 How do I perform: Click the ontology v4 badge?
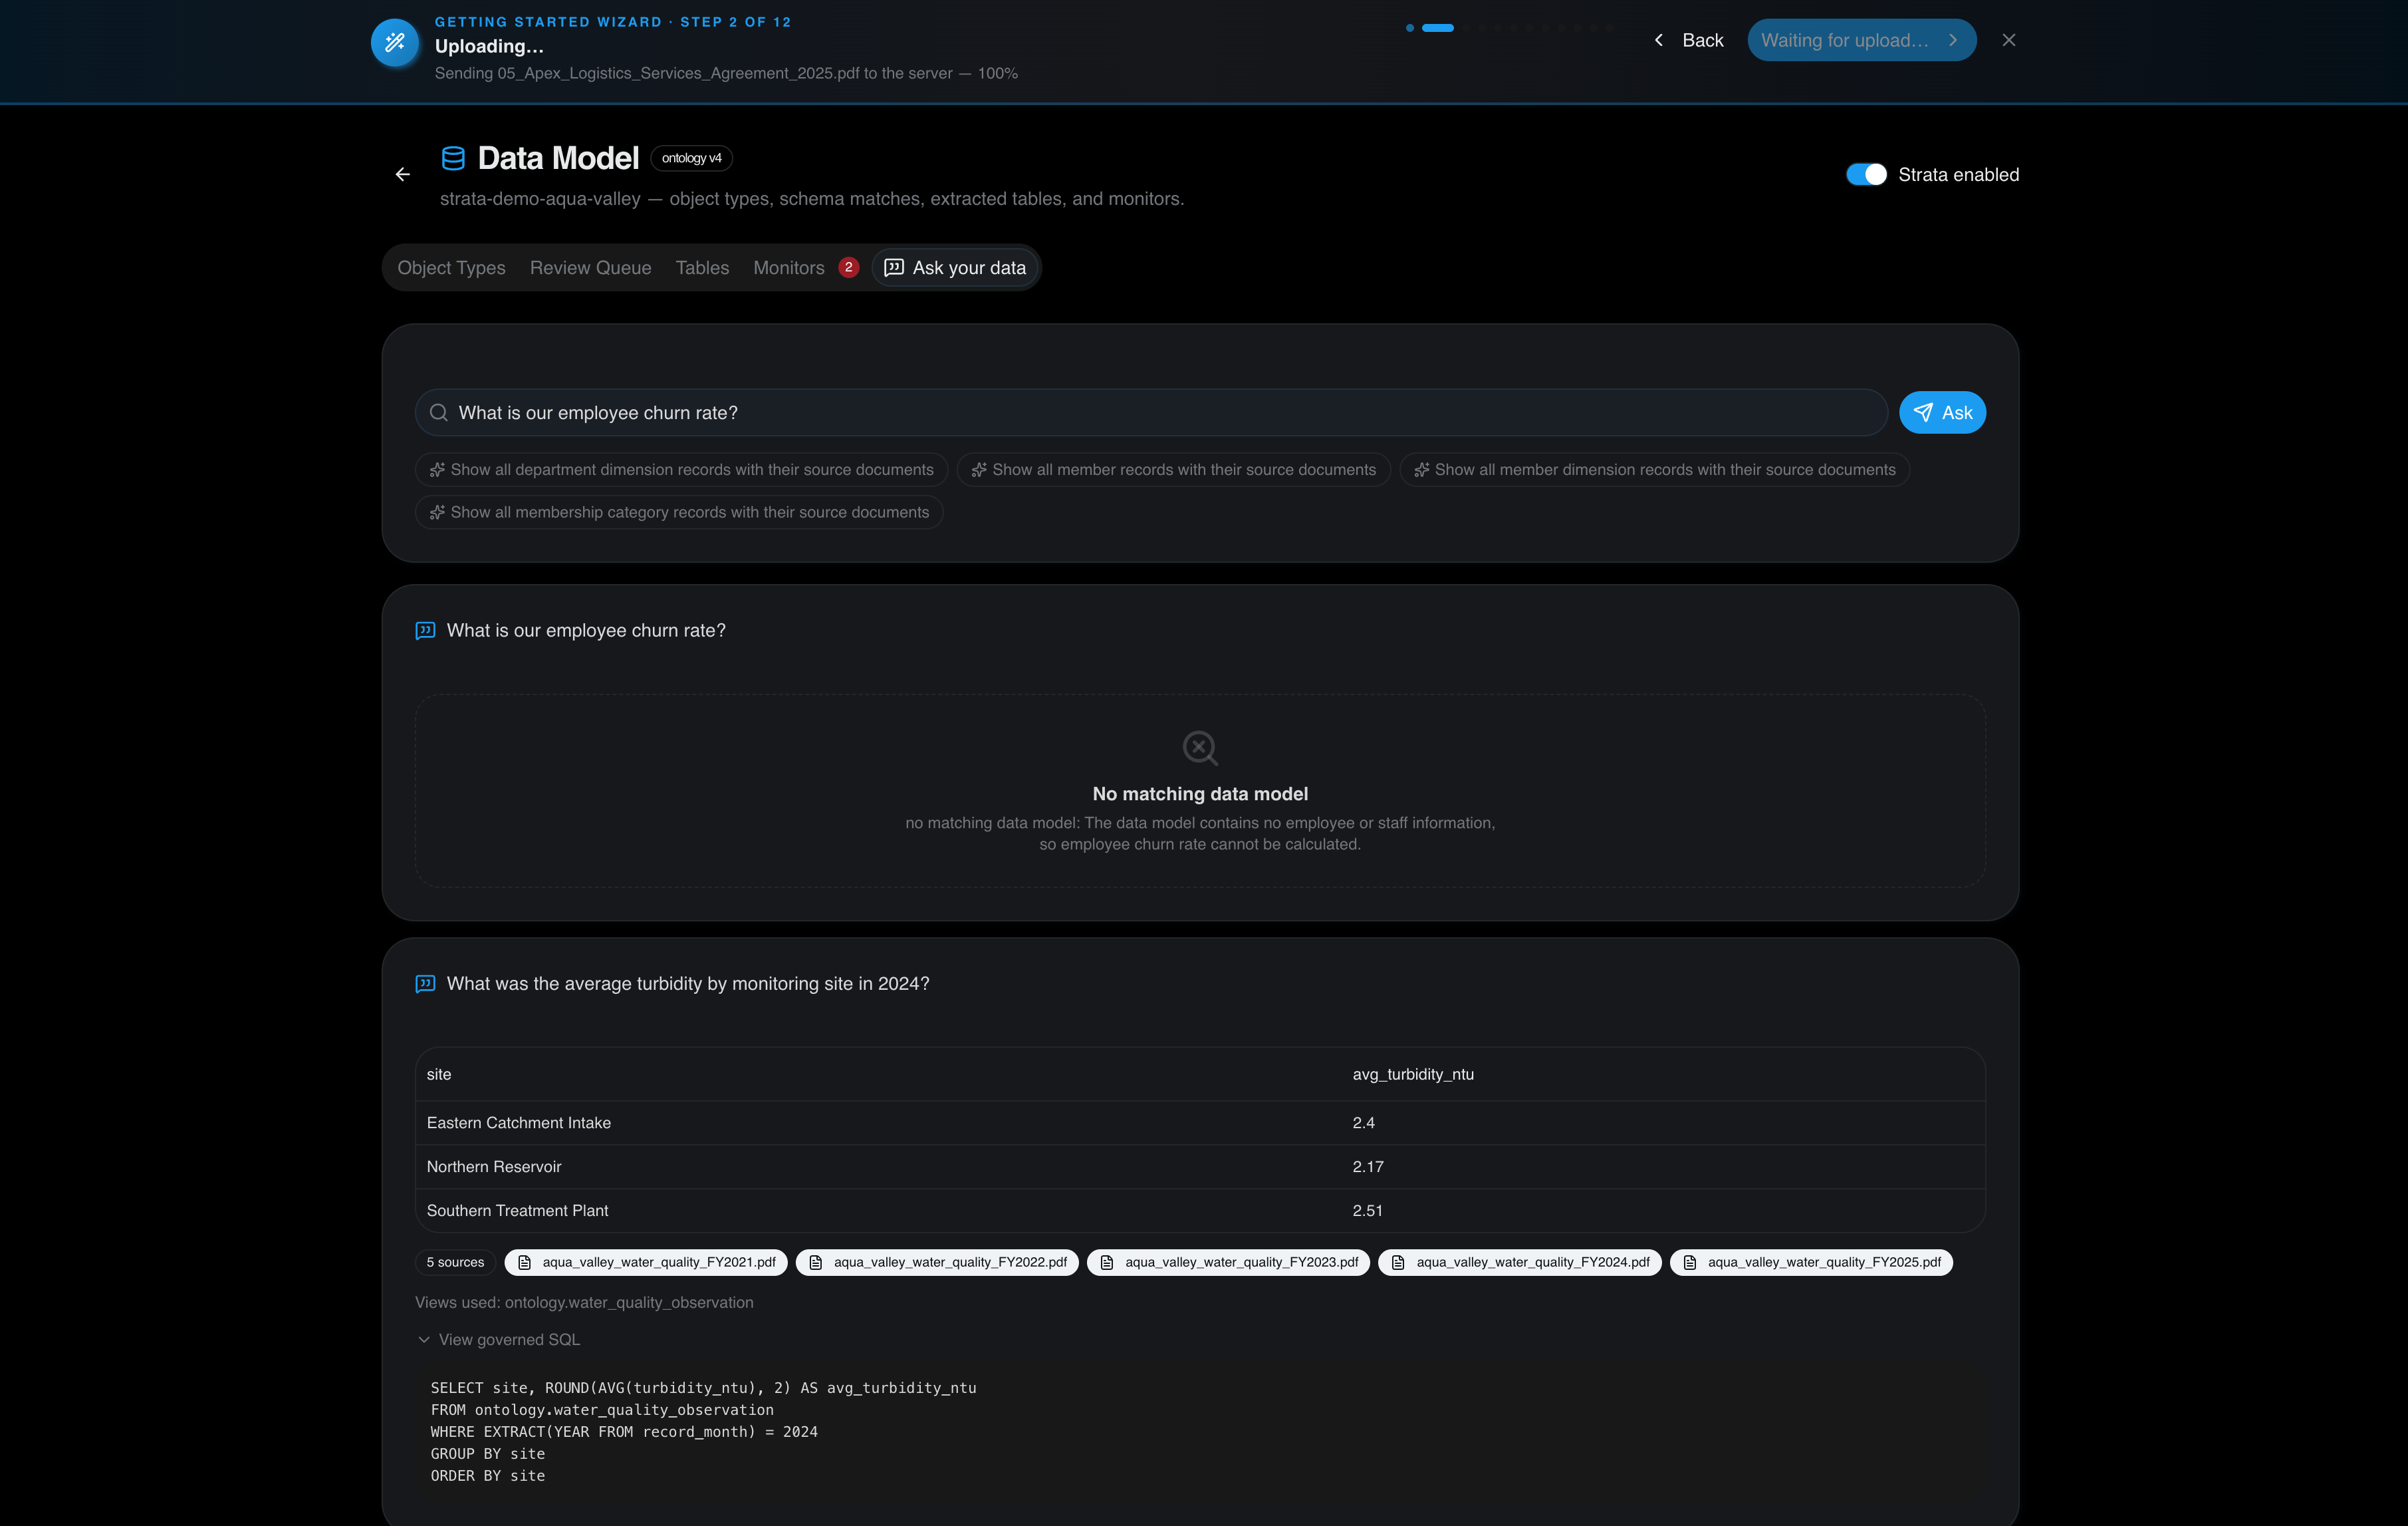691,158
